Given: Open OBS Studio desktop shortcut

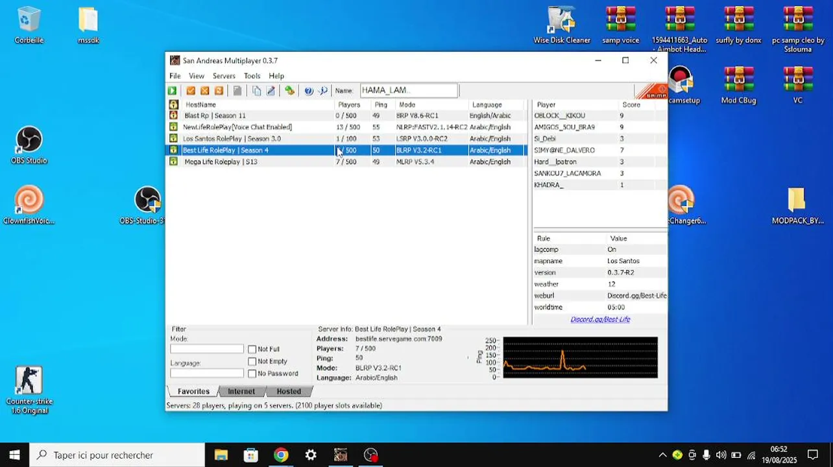Looking at the screenshot, I should pos(29,146).
